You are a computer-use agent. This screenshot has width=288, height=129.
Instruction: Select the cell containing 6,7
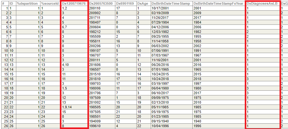74,27
